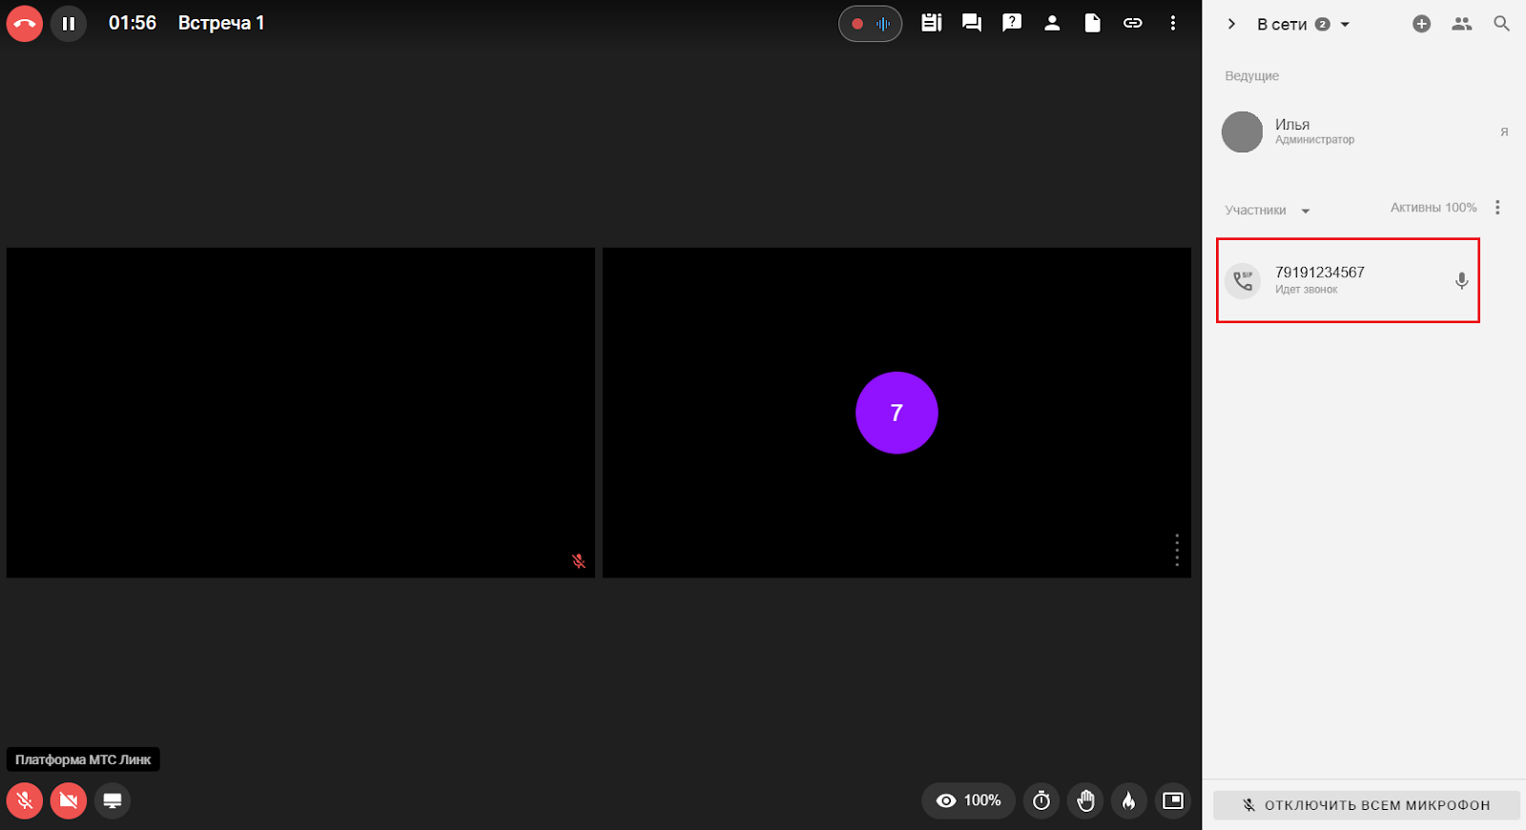The height and width of the screenshot is (830, 1526).
Task: Open the participants list options menu
Action: (1497, 208)
